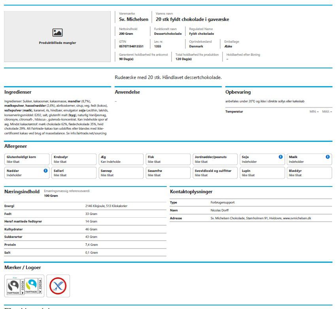336x309 pixels.
Task: Select the Jordnødder/peanuts allergen card
Action: pyautogui.click(x=215, y=159)
